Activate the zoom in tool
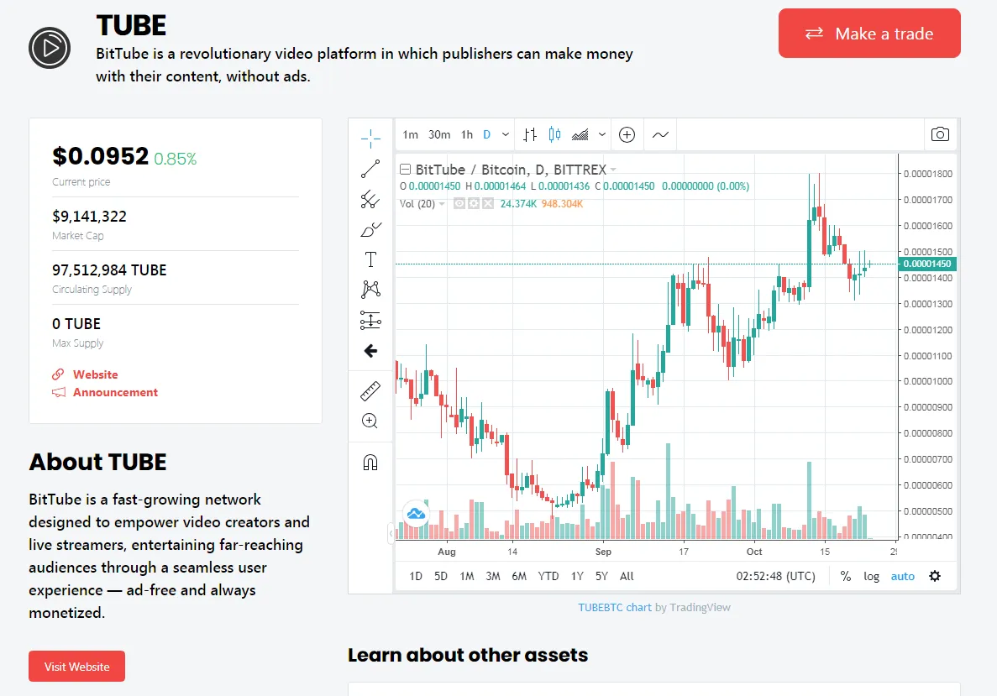Viewport: 997px width, 696px height. [370, 421]
